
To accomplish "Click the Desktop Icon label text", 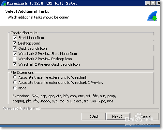I will 29,43.
